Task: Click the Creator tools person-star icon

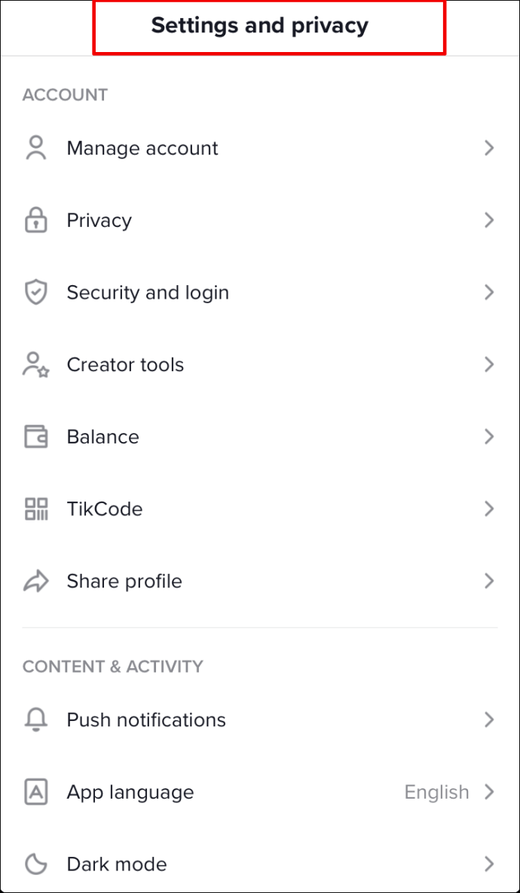Action: tap(35, 365)
